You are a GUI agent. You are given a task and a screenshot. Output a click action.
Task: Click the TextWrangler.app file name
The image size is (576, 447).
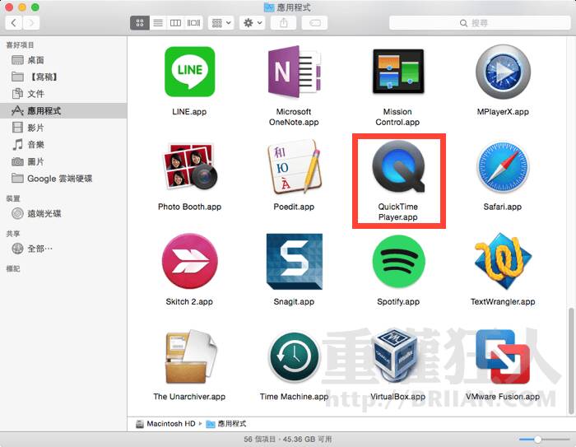tap(503, 302)
